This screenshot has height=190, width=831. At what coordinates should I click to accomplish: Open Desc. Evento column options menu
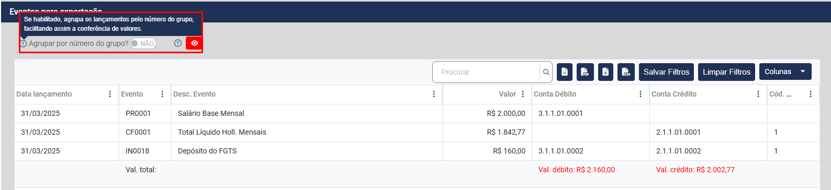coord(434,94)
